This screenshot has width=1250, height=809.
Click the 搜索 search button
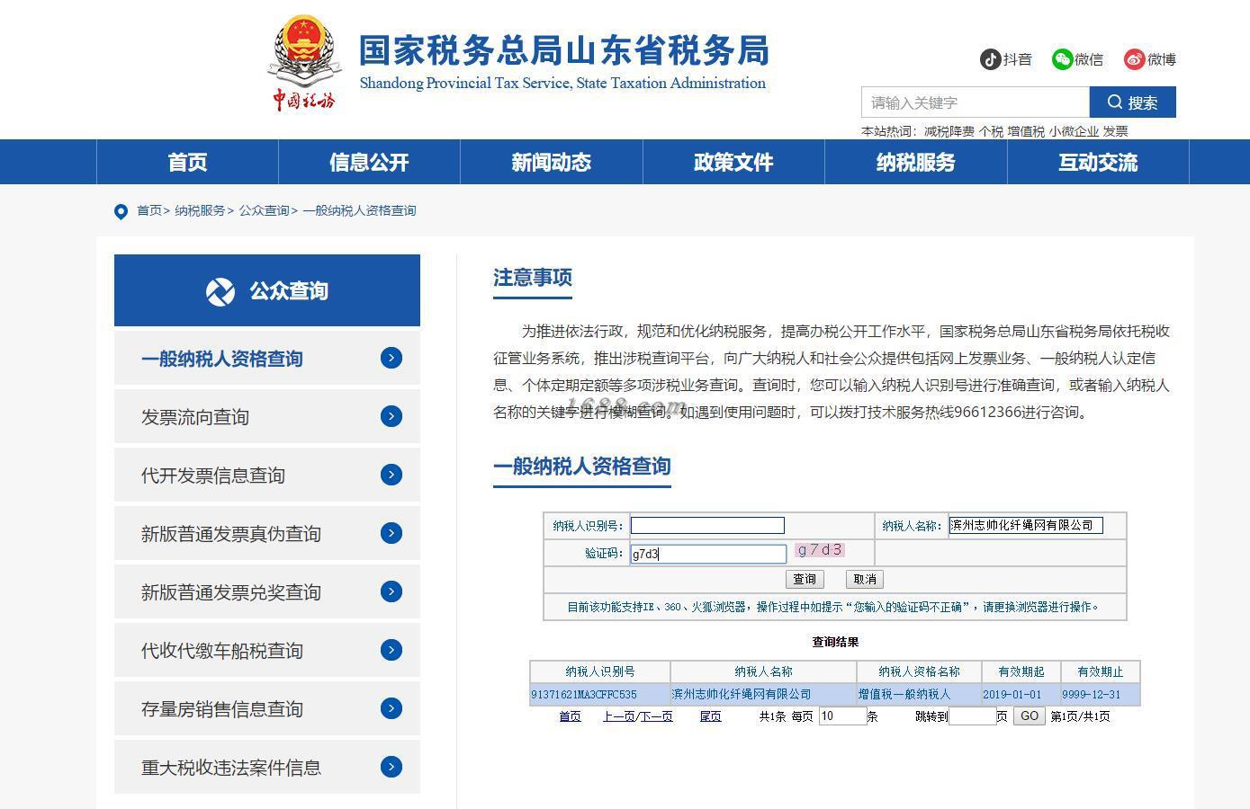[1133, 102]
